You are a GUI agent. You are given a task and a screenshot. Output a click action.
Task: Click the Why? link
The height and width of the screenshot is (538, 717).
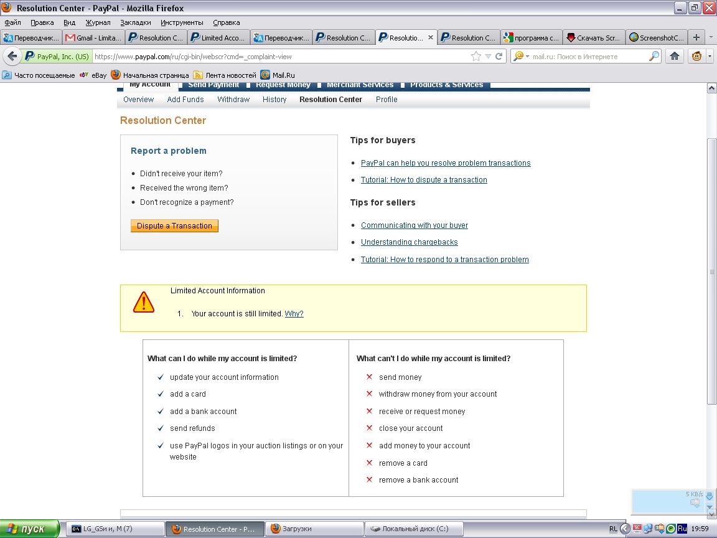coord(294,313)
